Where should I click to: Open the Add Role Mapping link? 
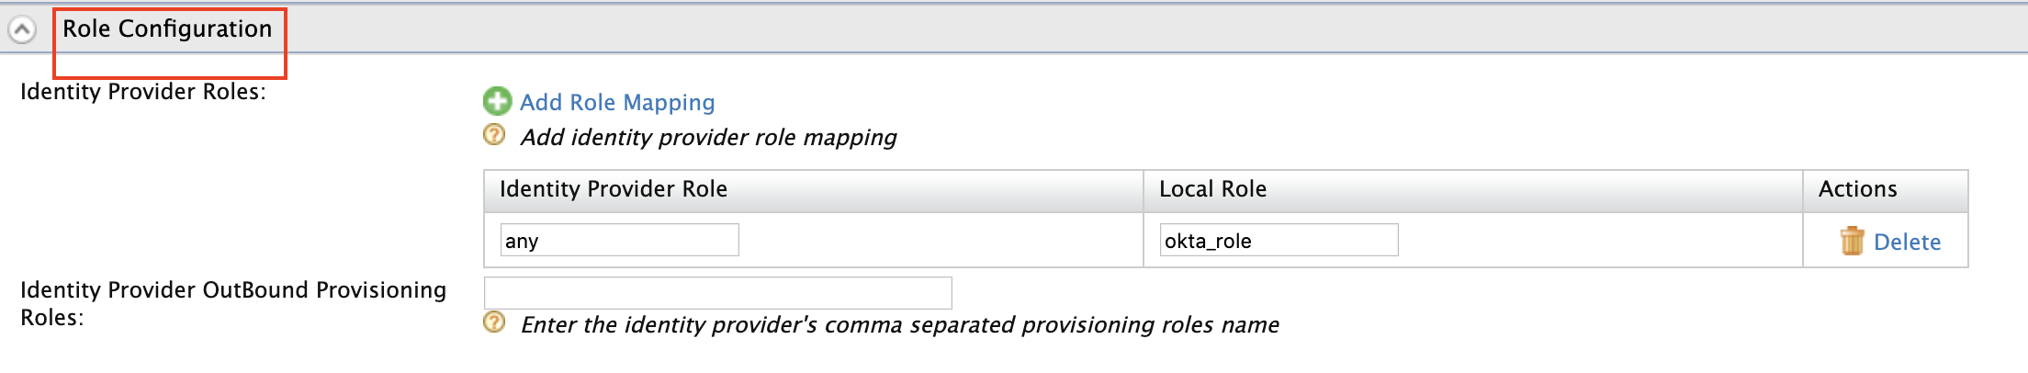pos(617,102)
